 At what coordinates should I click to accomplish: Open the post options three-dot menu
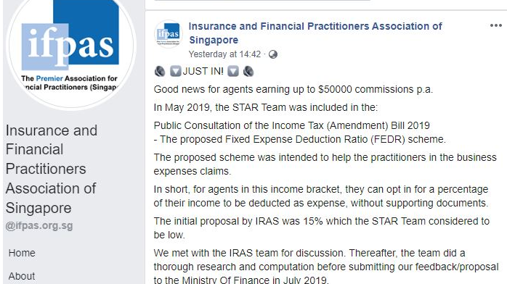(495, 25)
